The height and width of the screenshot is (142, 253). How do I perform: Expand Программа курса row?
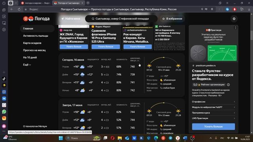coord(213,113)
